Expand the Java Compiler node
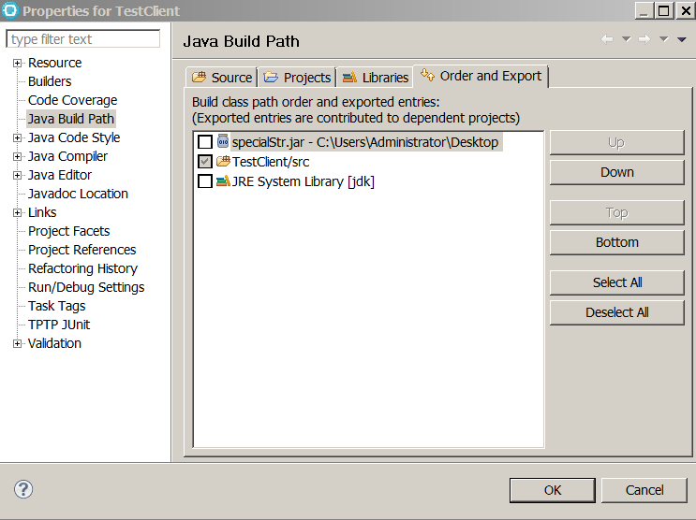Screen dimensions: 696x520 click(x=17, y=156)
